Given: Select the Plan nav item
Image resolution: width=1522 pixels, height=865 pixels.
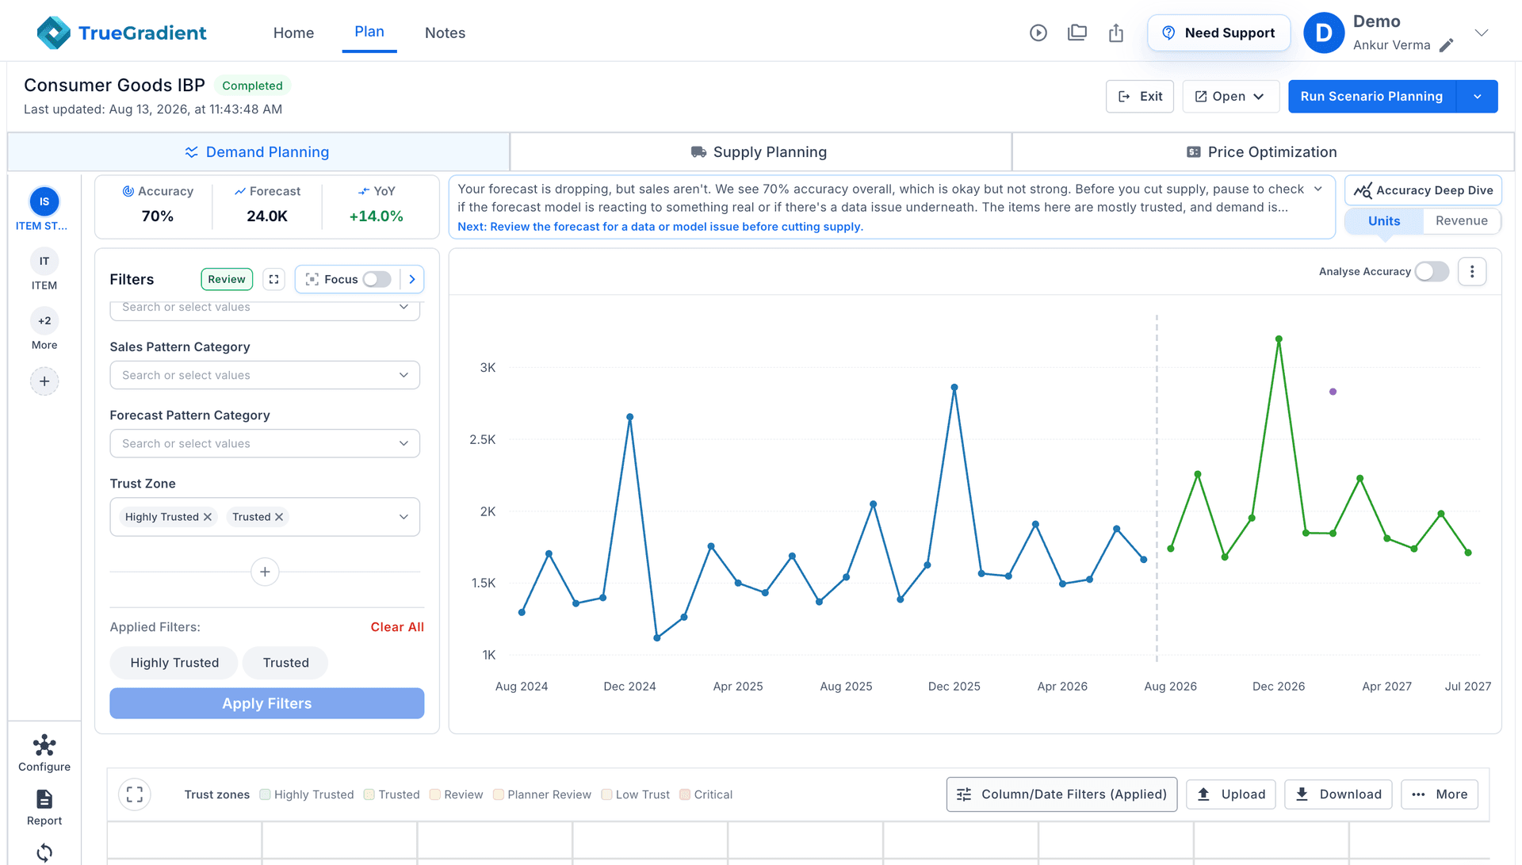Looking at the screenshot, I should point(369,32).
